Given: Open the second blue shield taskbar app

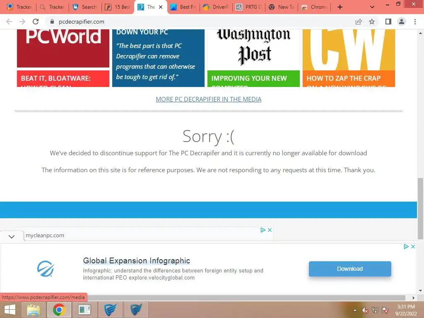Looking at the screenshot, I should point(136,310).
